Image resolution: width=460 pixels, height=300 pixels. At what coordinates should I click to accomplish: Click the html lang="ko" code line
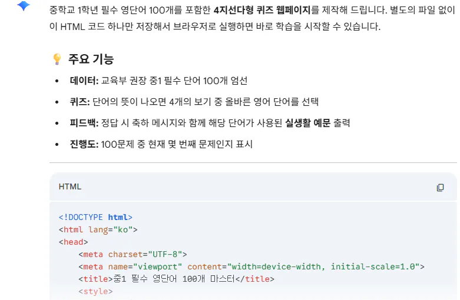98,229
